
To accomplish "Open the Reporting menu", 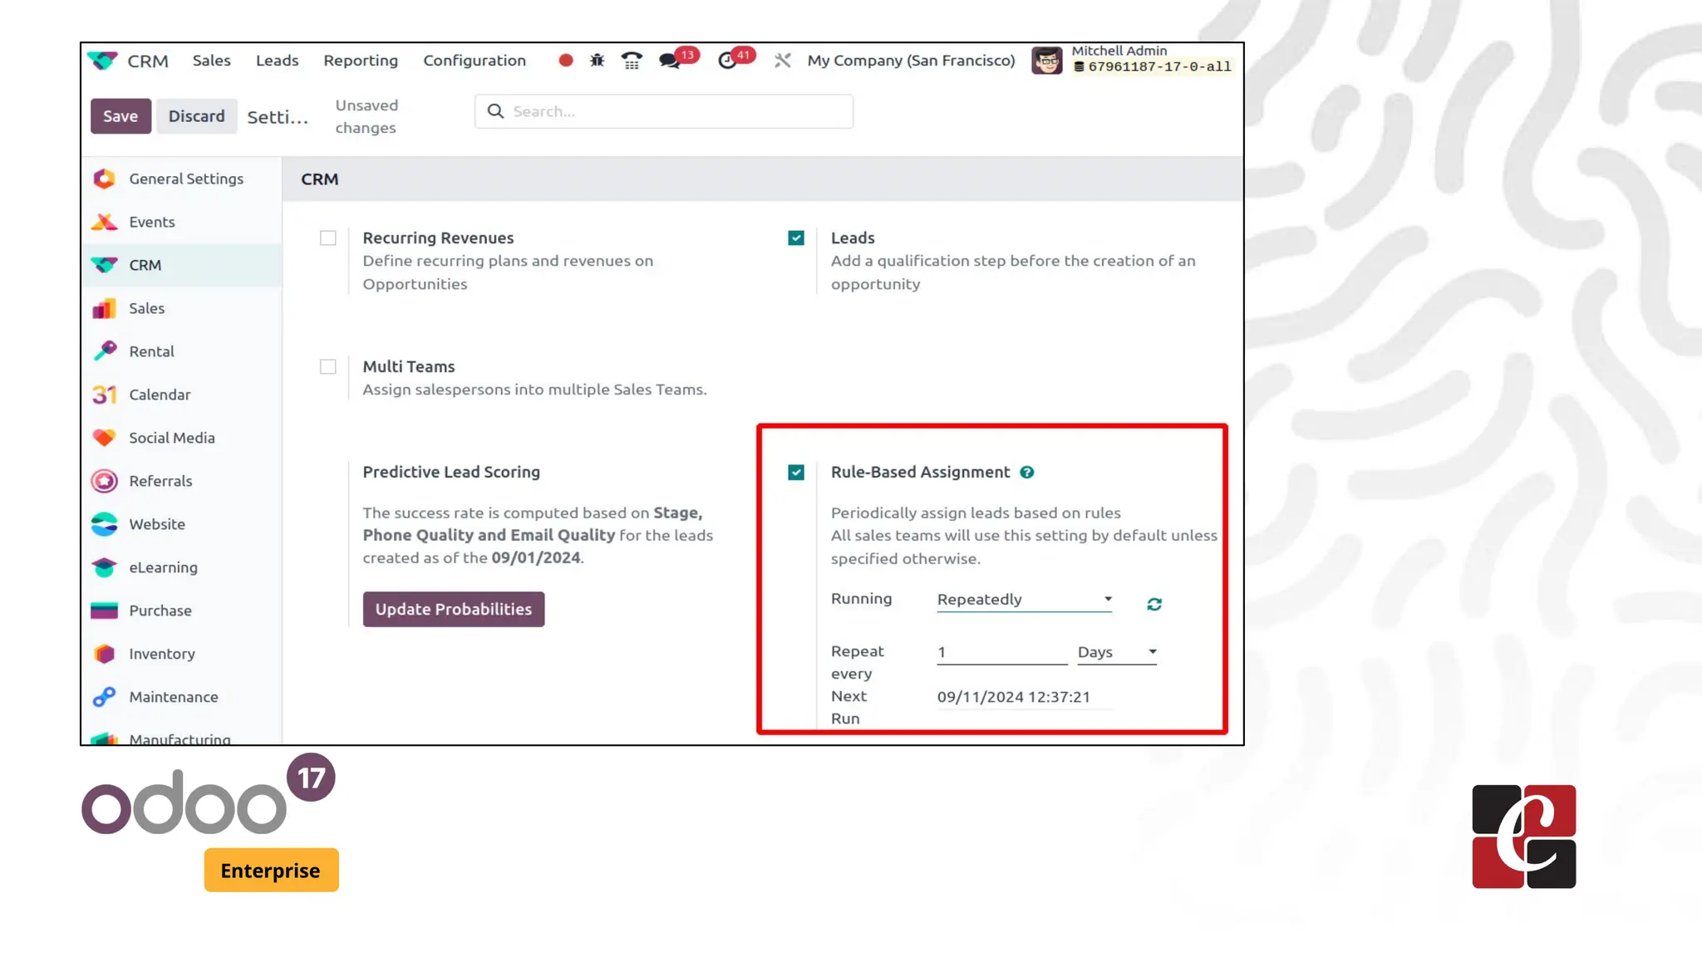I will coord(361,61).
